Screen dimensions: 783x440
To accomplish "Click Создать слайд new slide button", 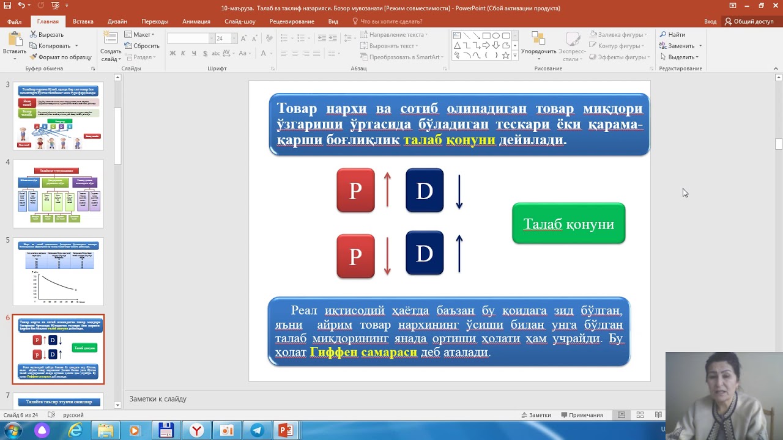I will [x=111, y=46].
